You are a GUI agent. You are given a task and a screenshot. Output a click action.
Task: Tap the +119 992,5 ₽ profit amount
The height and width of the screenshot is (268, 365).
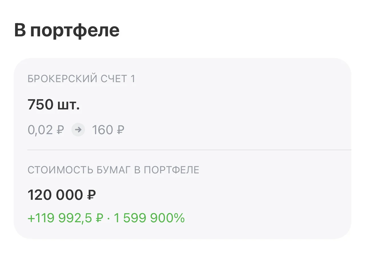point(65,218)
